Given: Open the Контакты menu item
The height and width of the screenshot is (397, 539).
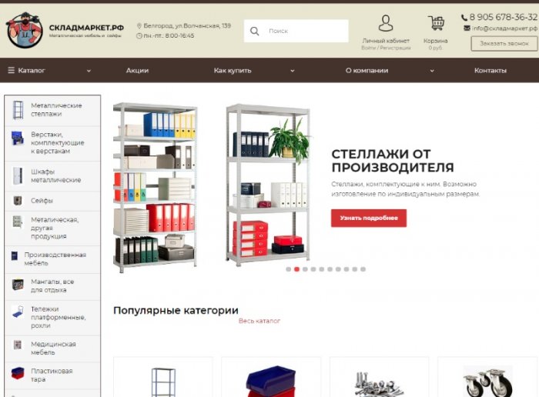Looking at the screenshot, I should tap(490, 71).
